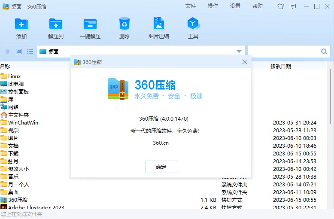Click the 360压缩 app icon in main title bar
334x219 pixels.
[x=6, y=6]
